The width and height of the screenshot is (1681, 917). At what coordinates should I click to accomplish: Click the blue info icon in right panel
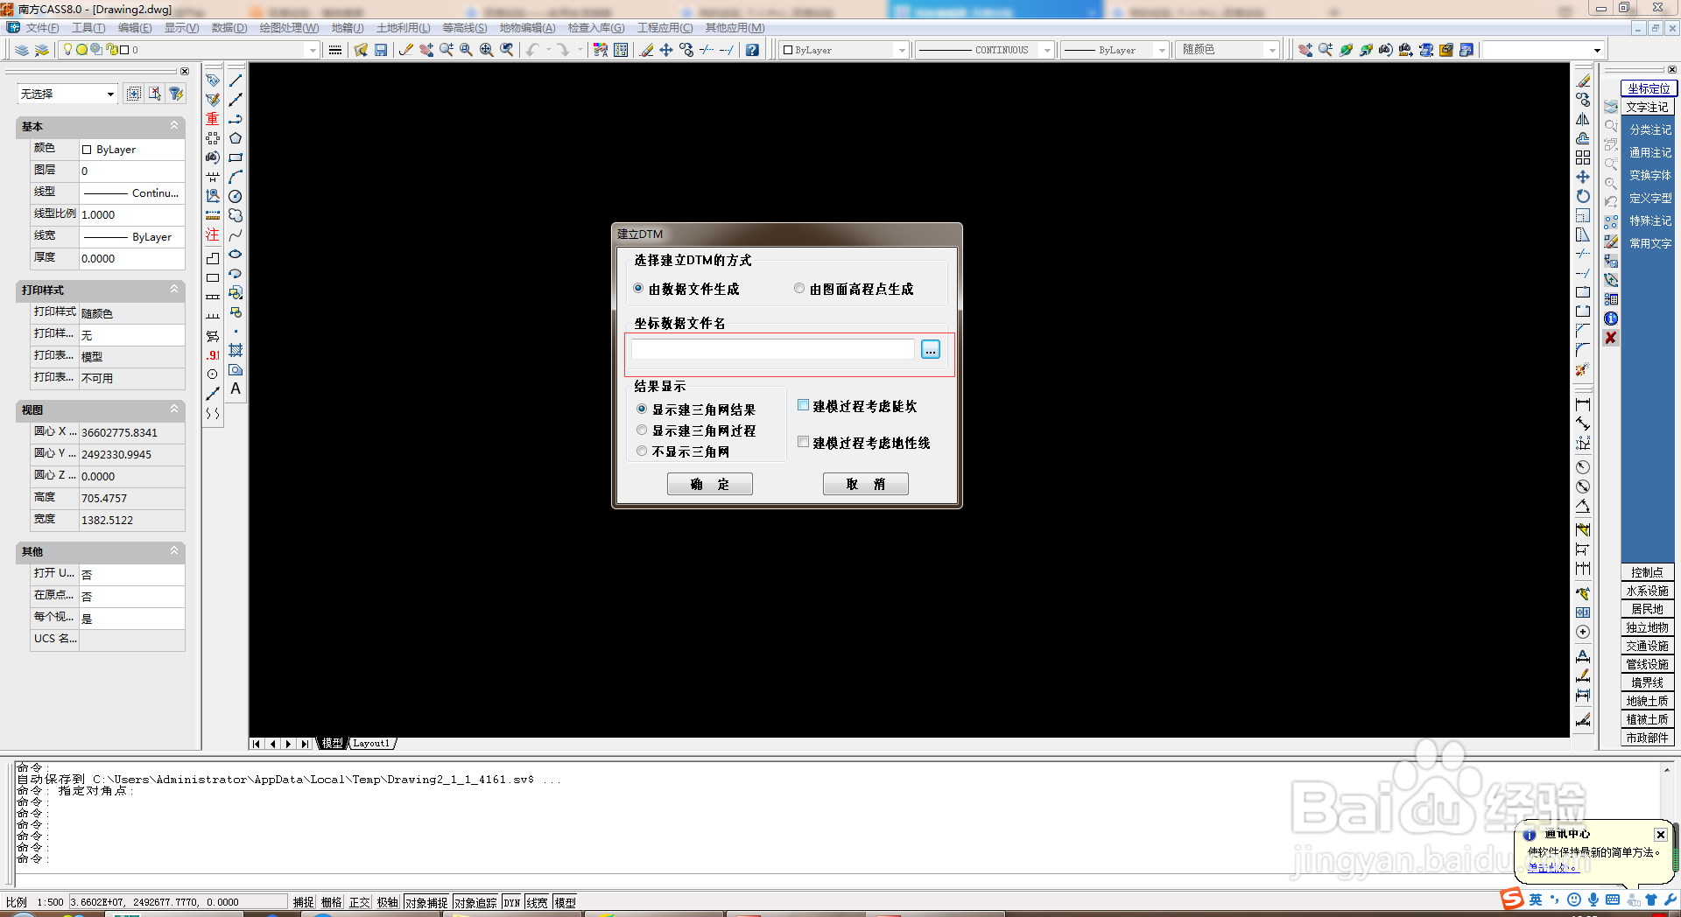(x=1611, y=318)
